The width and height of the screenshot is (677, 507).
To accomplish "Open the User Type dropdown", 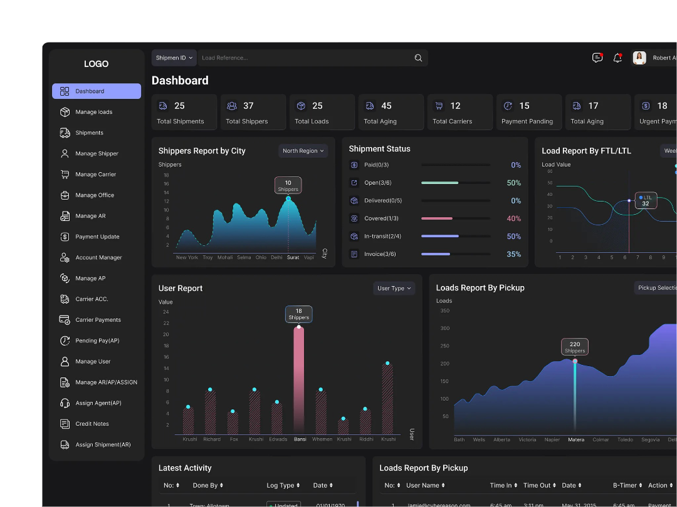I will (394, 289).
